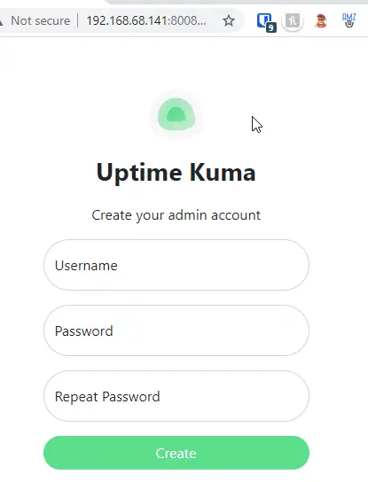This screenshot has width=368, height=482.
Task: Click the green Uptime Kuma logo
Action: click(176, 115)
